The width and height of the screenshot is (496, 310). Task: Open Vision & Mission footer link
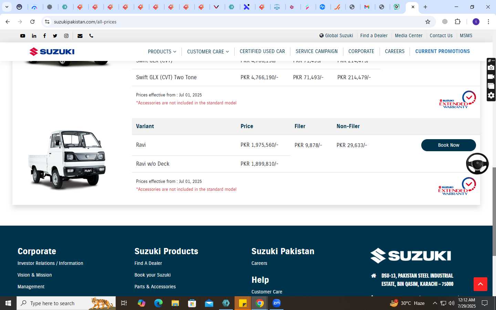(35, 275)
